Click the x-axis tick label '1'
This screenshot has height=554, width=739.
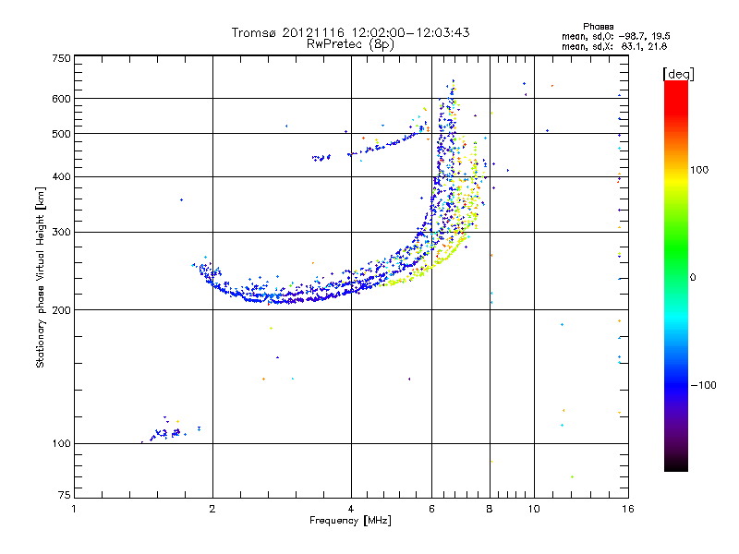point(74,510)
